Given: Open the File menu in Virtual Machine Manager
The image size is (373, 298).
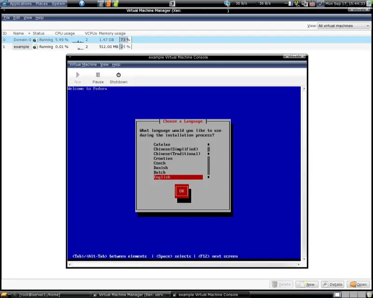Looking at the screenshot, I should 7,18.
